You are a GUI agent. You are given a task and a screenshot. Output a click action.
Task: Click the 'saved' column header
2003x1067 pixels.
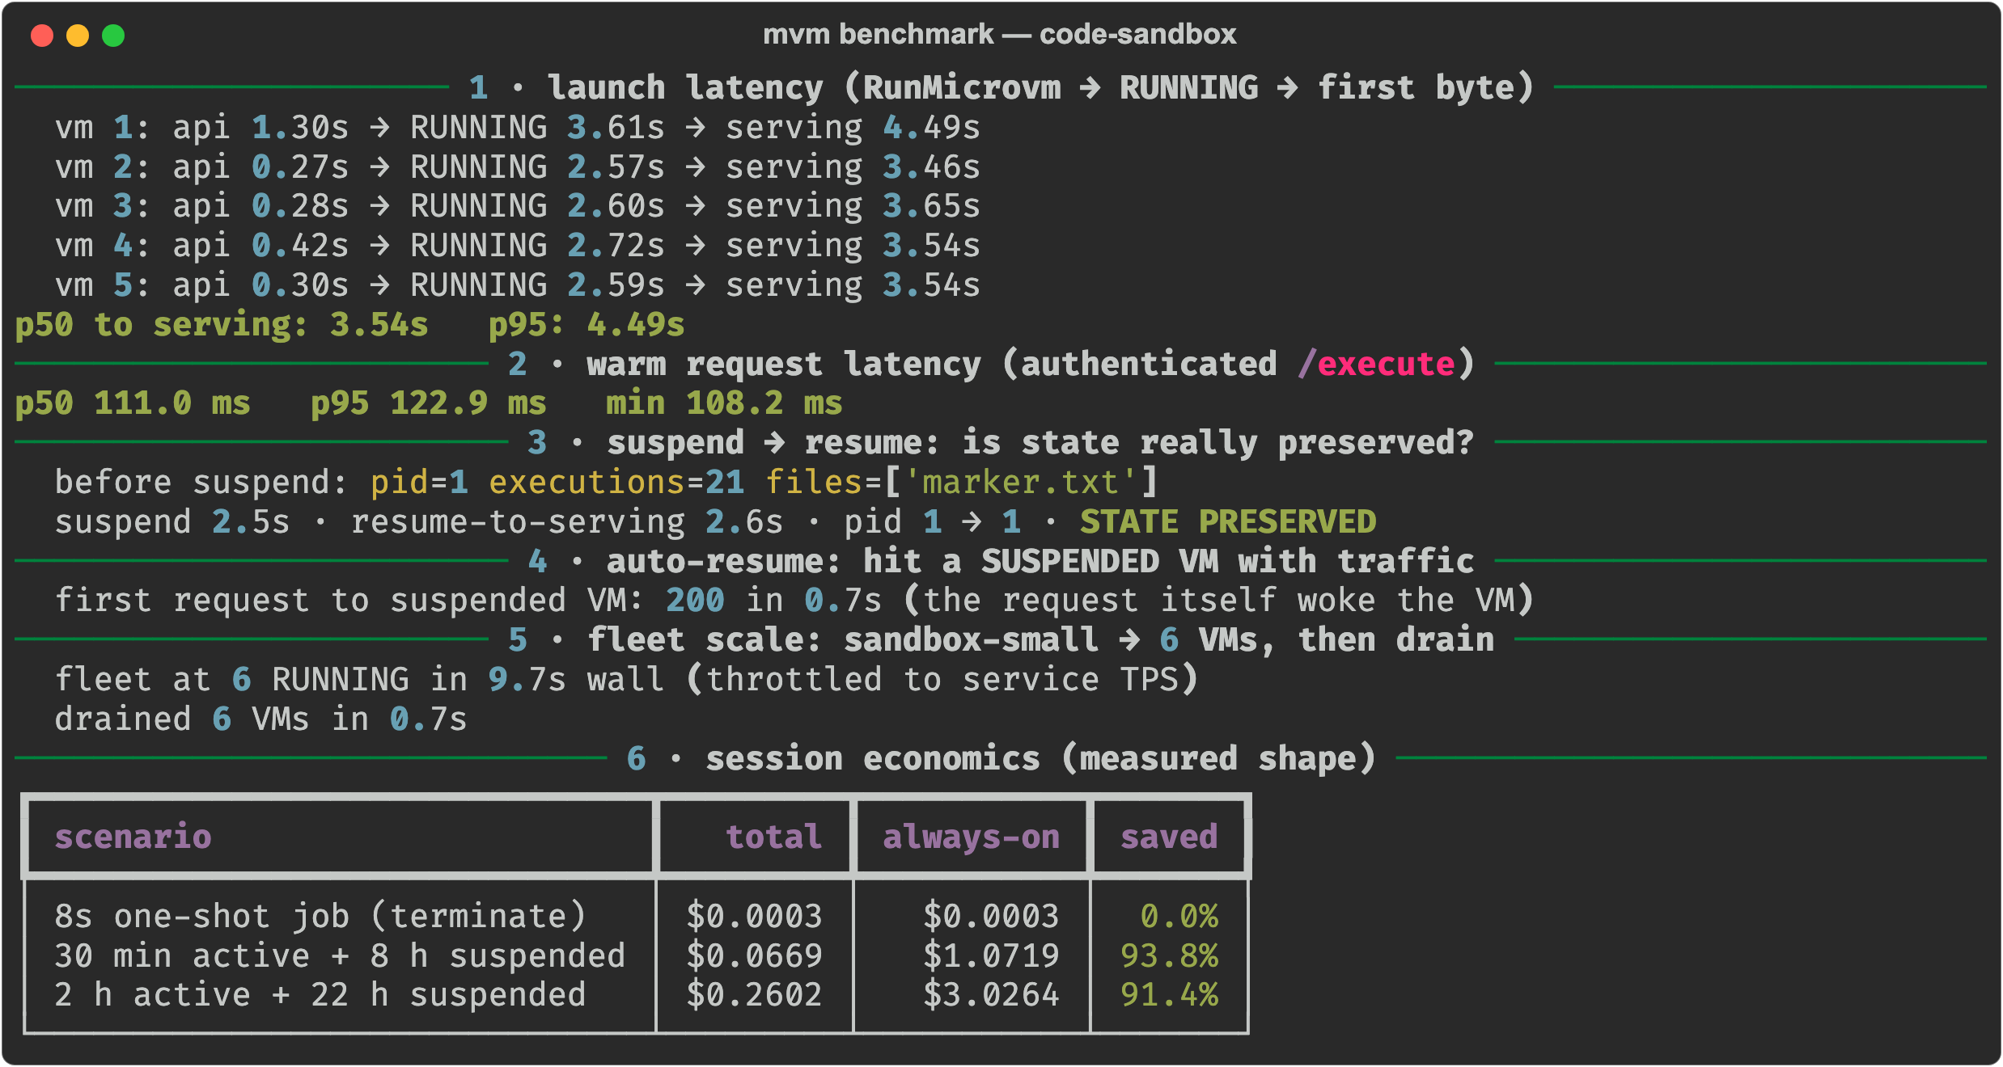pos(1169,837)
